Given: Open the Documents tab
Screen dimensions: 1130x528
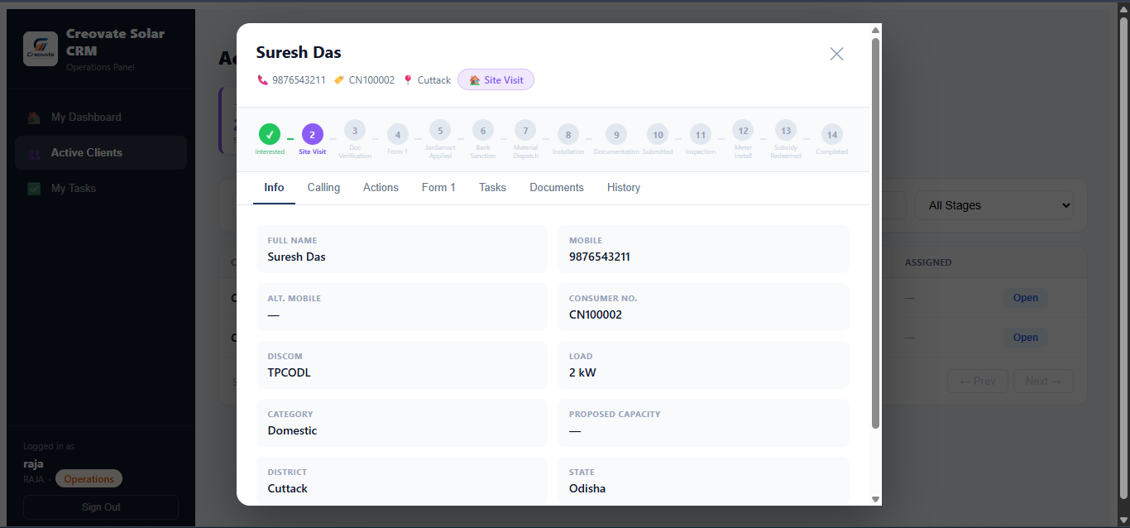Looking at the screenshot, I should (x=557, y=188).
